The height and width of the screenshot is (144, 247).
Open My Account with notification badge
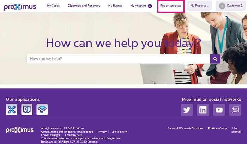tap(141, 6)
